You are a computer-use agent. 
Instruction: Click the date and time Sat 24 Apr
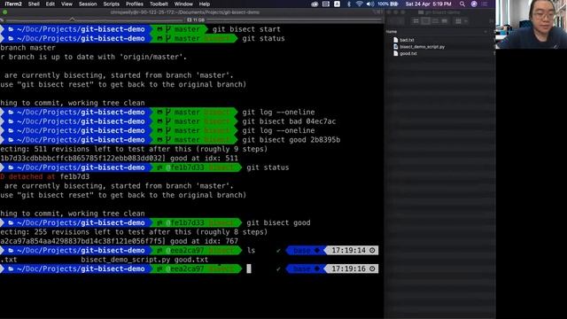tap(429, 4)
